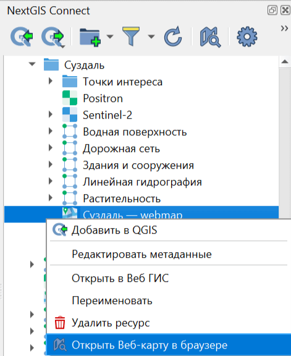Screen dimensions: 291x356
Task: Click the Точки интереса folder icon
Action: (70, 82)
